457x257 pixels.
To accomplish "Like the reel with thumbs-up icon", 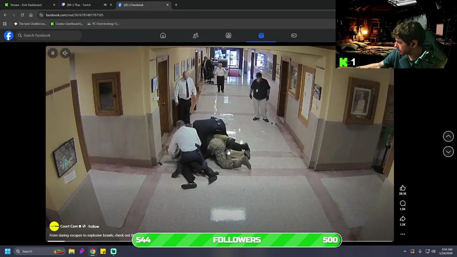I will click(x=403, y=188).
